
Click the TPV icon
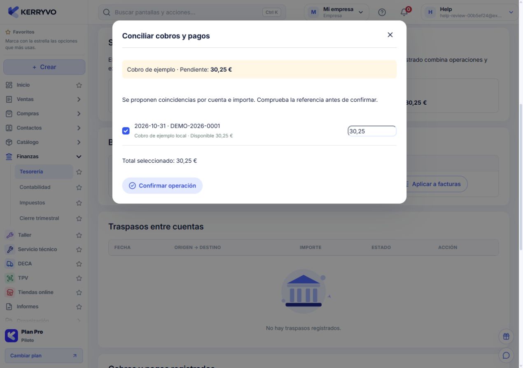pyautogui.click(x=9, y=278)
